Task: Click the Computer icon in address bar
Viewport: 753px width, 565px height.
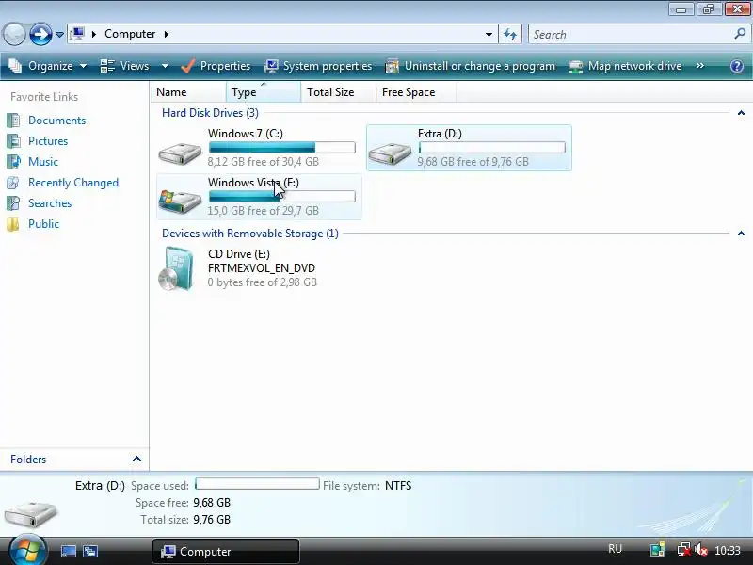Action: click(77, 34)
